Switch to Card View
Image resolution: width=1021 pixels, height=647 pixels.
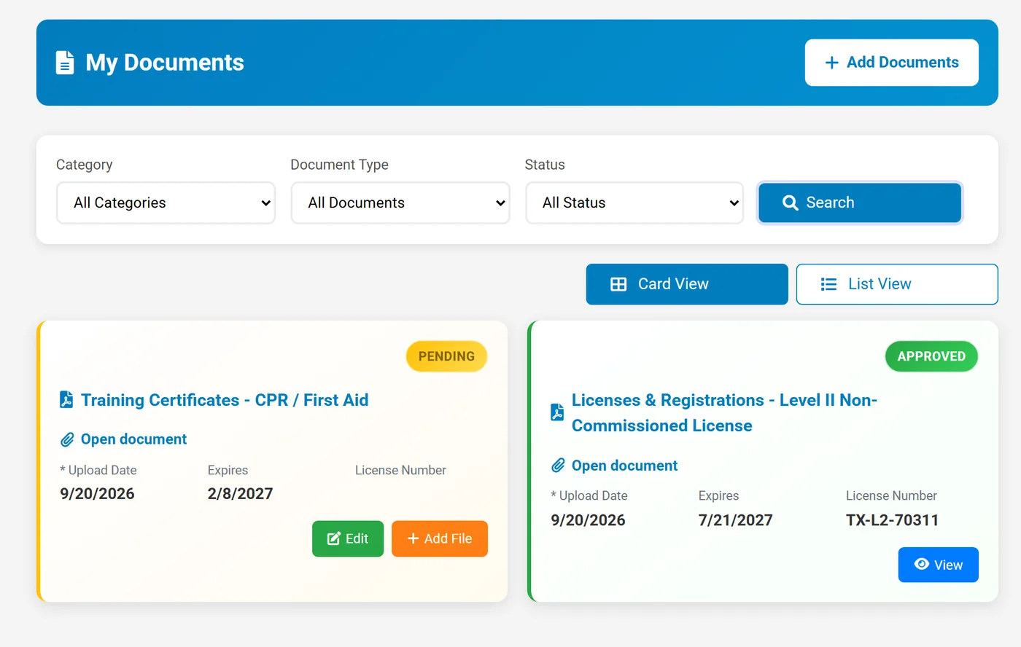point(687,284)
